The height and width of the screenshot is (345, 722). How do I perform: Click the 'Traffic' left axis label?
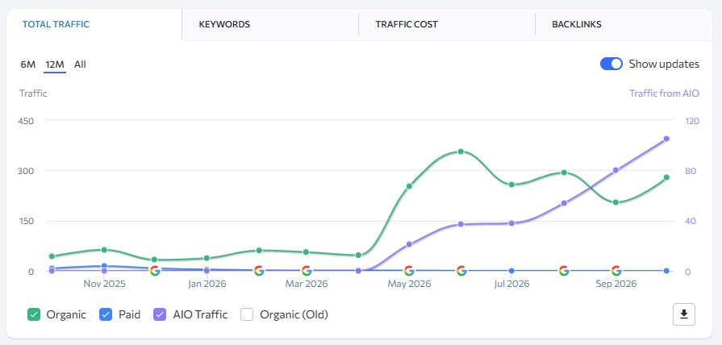click(33, 94)
